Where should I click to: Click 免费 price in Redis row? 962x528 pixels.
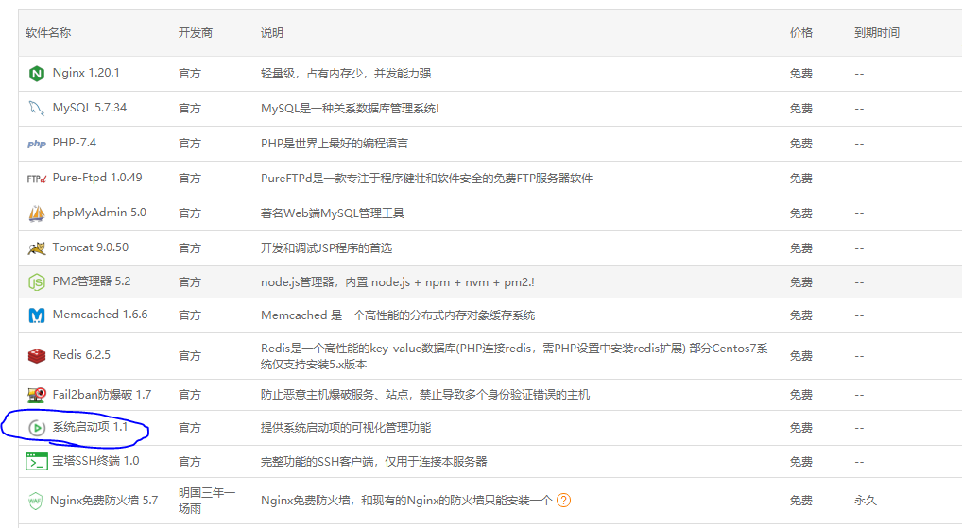pyautogui.click(x=801, y=356)
